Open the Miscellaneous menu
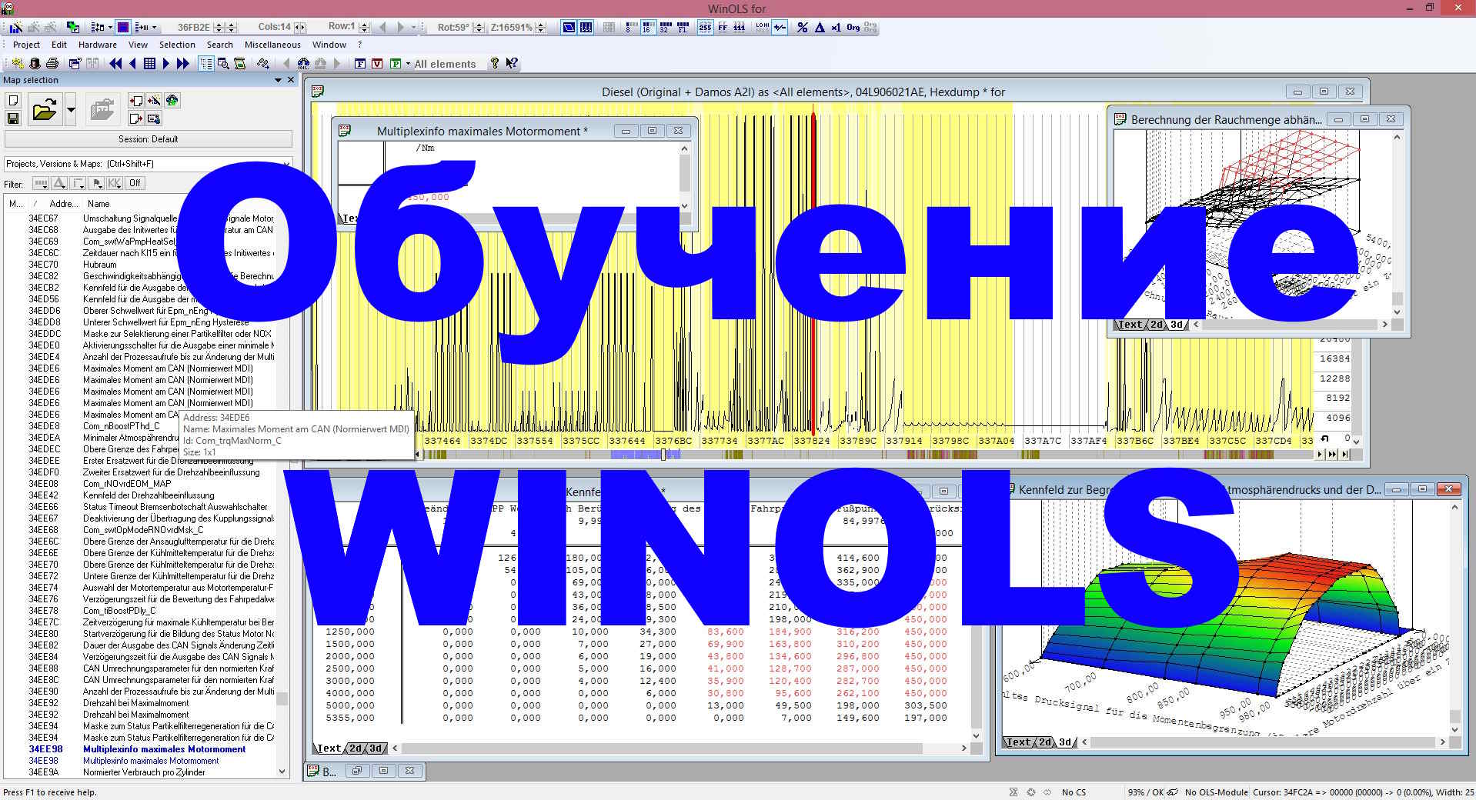This screenshot has height=800, width=1476. click(271, 45)
